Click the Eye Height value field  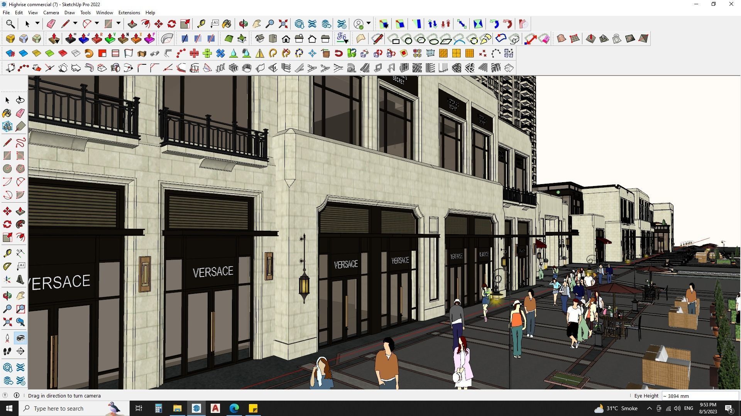700,396
